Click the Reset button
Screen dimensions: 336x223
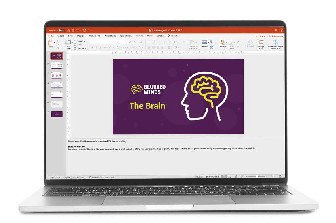pos(78,45)
